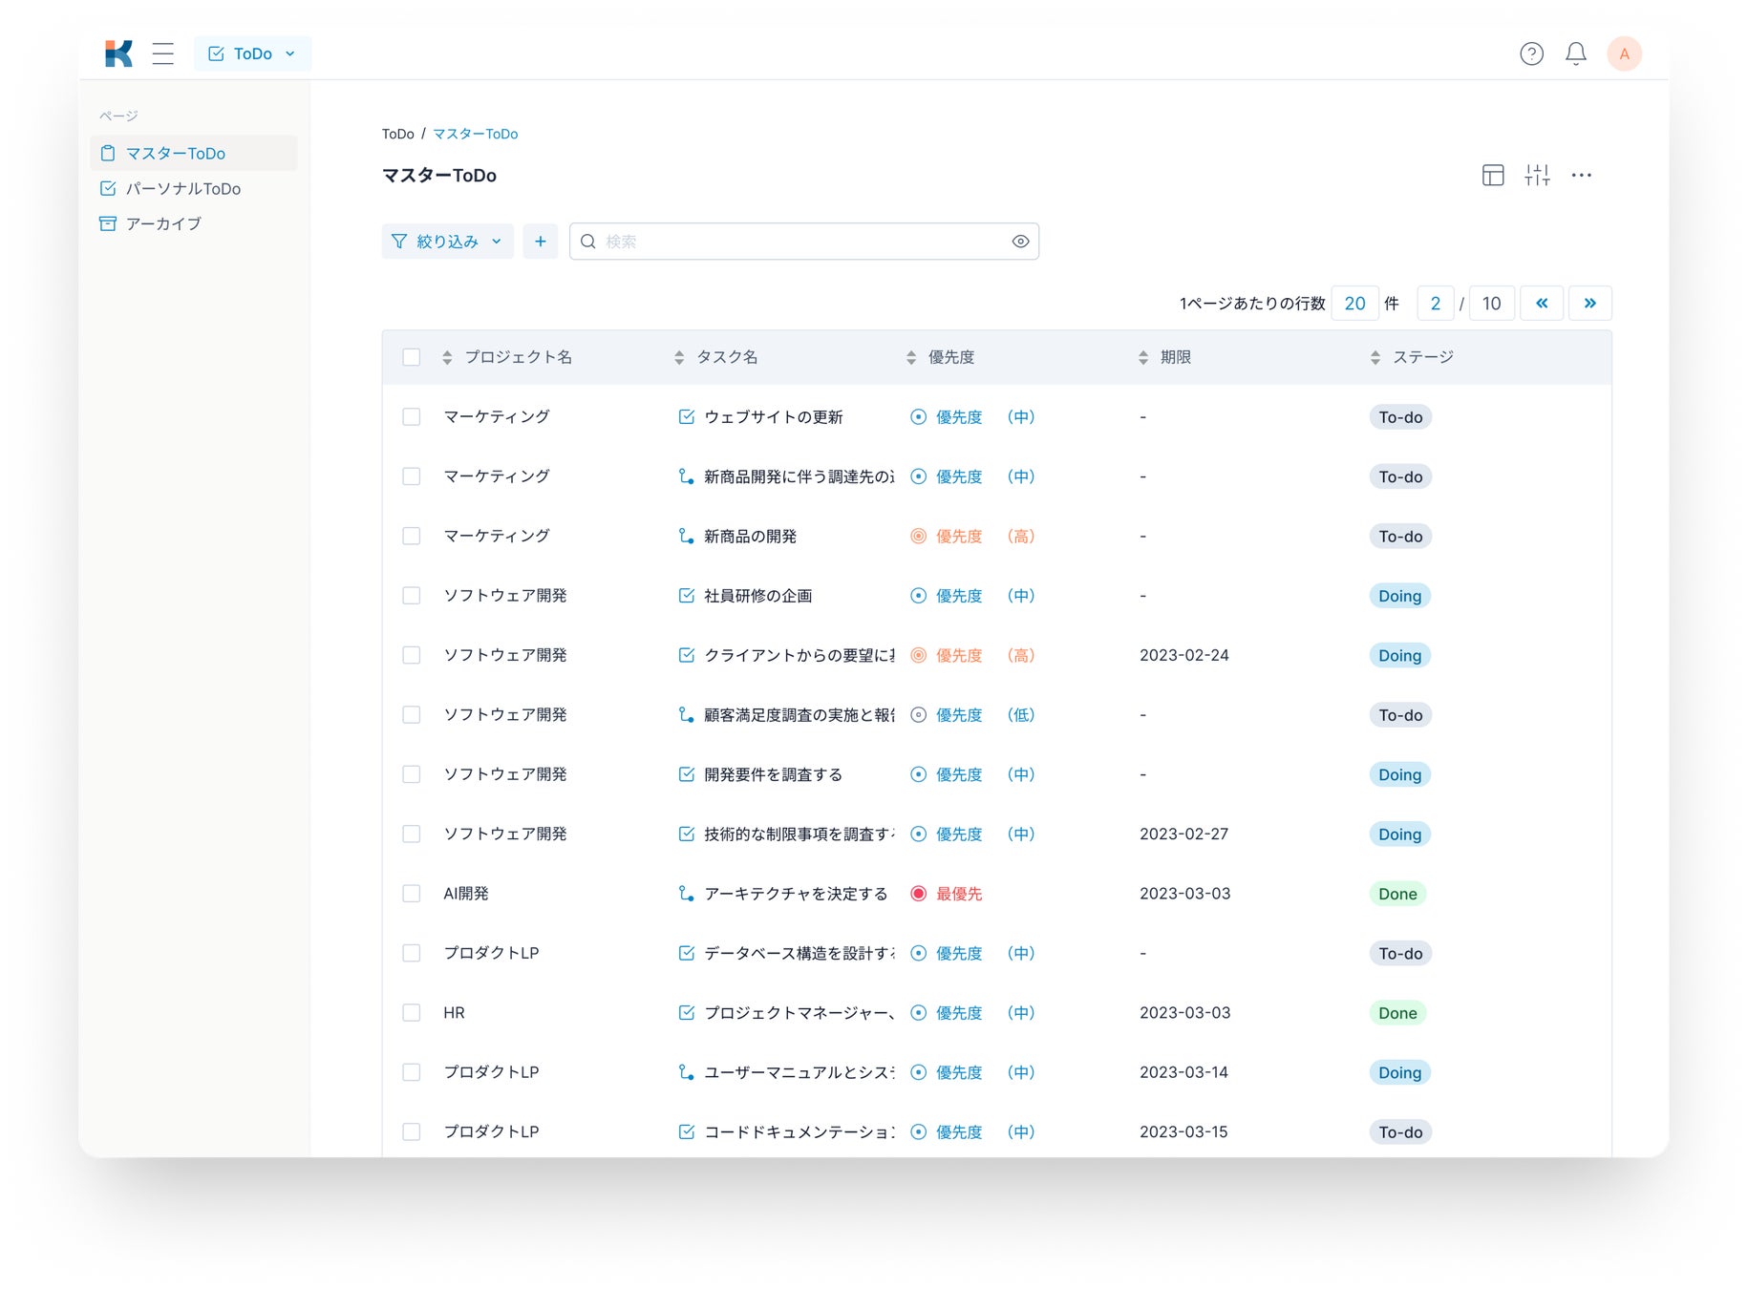Open the help question mark icon

pos(1531,53)
